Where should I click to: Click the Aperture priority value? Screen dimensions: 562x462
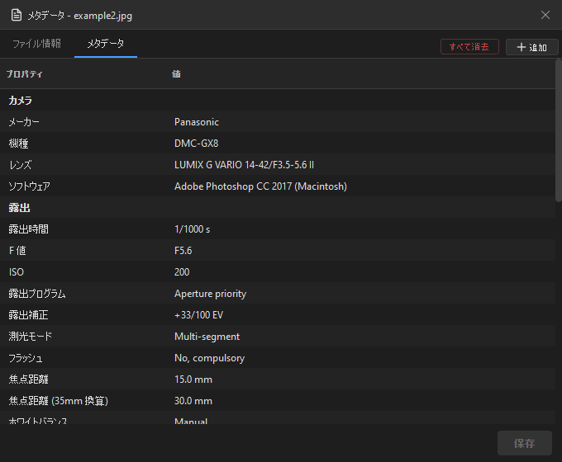(211, 295)
